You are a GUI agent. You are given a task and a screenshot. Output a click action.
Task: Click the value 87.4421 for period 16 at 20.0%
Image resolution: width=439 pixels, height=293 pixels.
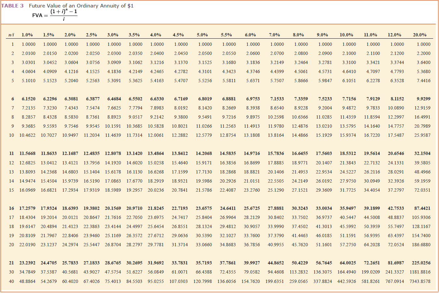(422, 208)
